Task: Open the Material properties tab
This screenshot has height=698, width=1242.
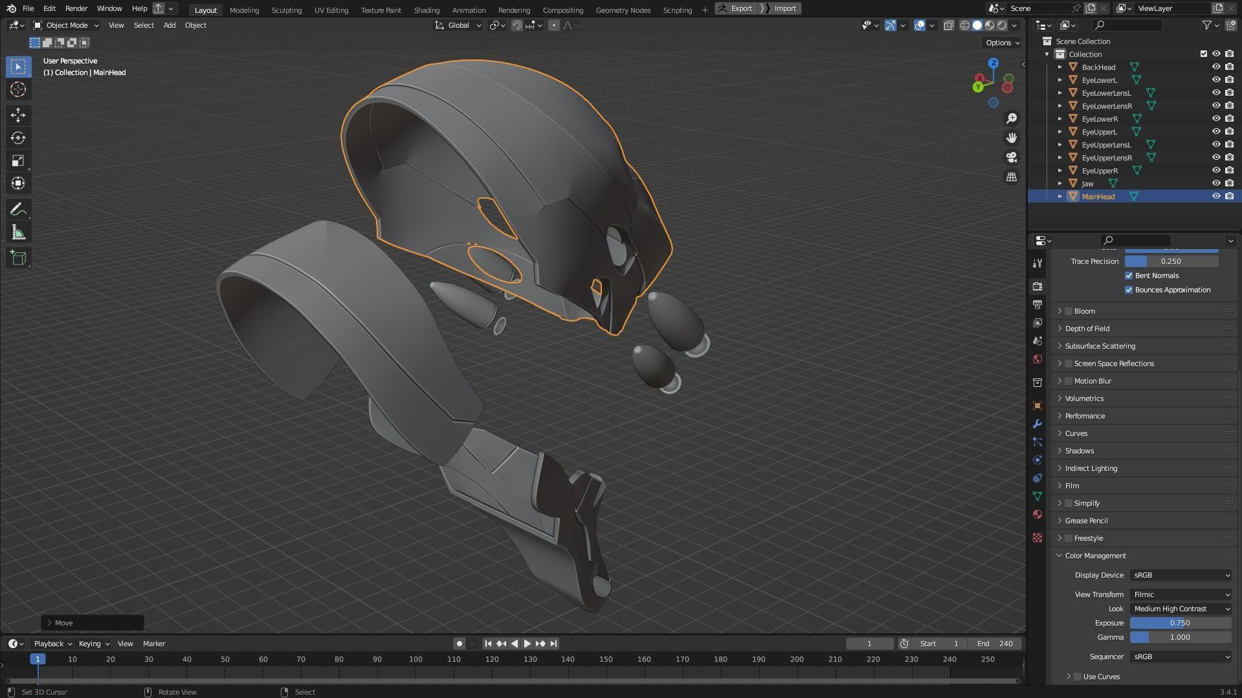Action: 1037,514
